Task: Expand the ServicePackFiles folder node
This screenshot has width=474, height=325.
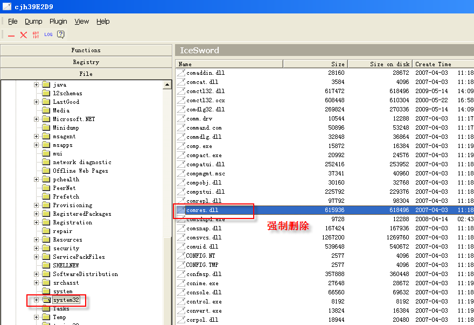Action: coord(37,257)
